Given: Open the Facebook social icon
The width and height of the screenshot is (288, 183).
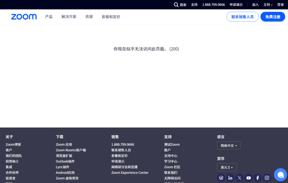Looking at the screenshot, I should click(x=258, y=178).
